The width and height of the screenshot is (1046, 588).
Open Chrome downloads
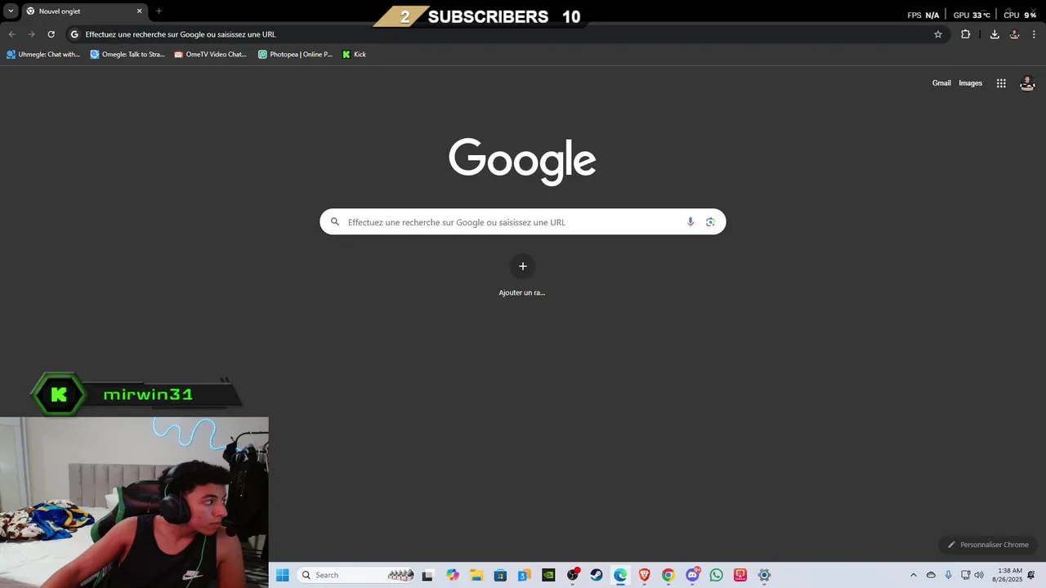pyautogui.click(x=995, y=34)
